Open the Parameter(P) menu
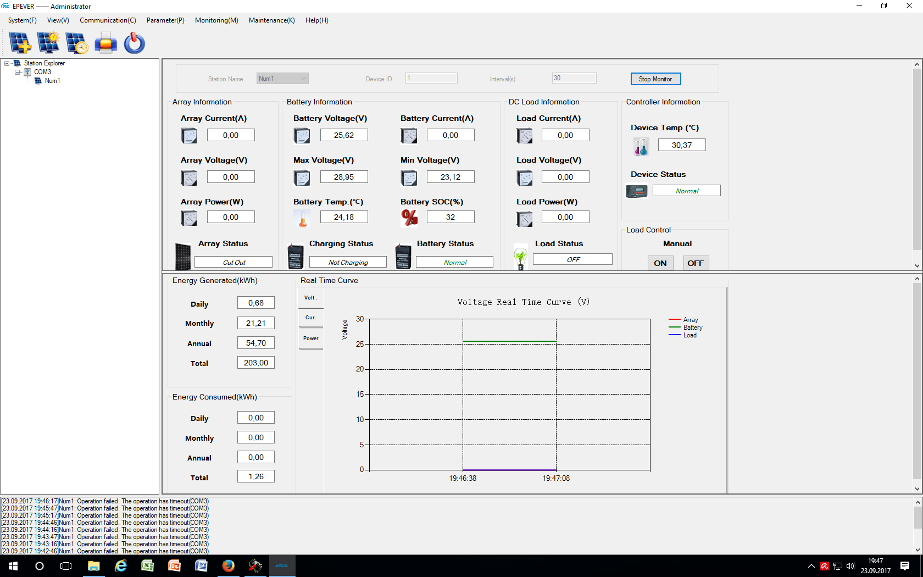Screen dimensions: 923x577 [165, 20]
